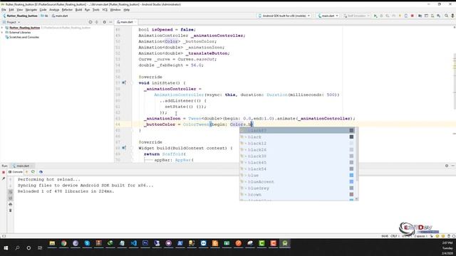Select brown completion suggestion
456x256 pixels.
(x=296, y=194)
